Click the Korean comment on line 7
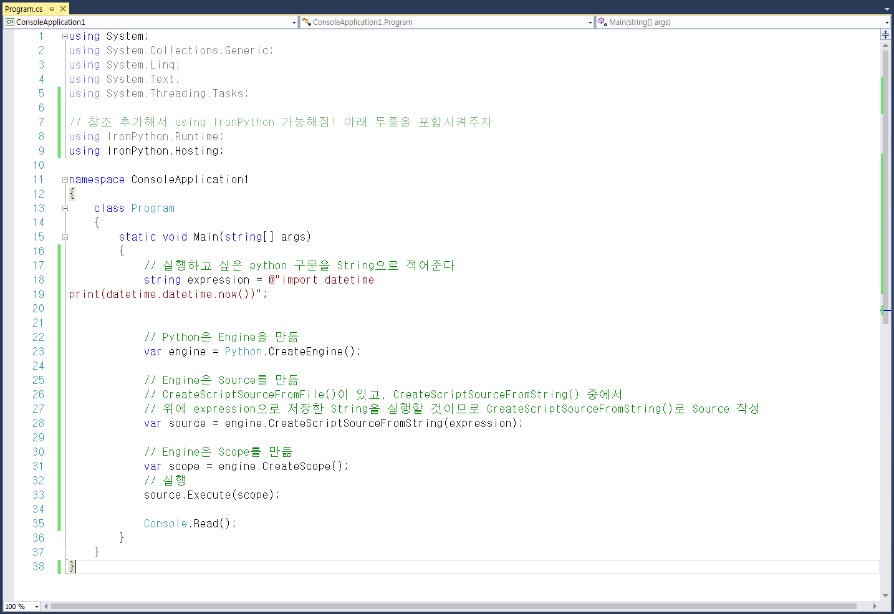 pyautogui.click(x=281, y=122)
